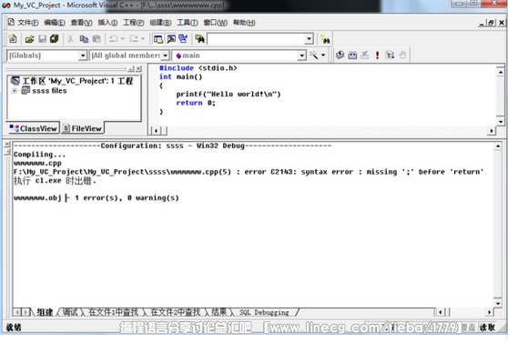
Task: Open the 查看(V) menu
Action: pyautogui.click(x=81, y=23)
